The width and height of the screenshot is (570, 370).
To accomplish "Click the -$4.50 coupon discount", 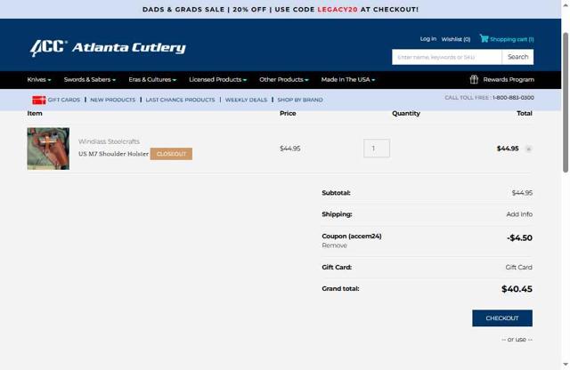I will point(519,237).
